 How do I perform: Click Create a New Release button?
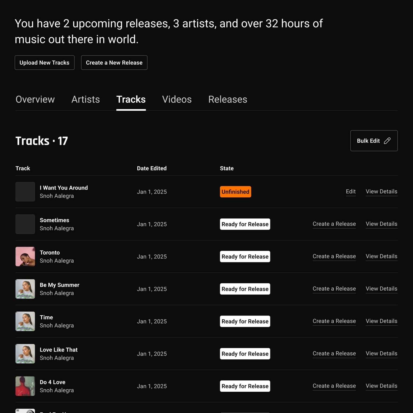114,63
